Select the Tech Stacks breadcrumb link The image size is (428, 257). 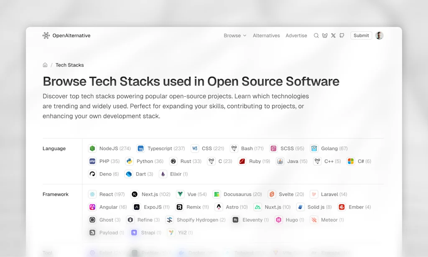click(69, 65)
